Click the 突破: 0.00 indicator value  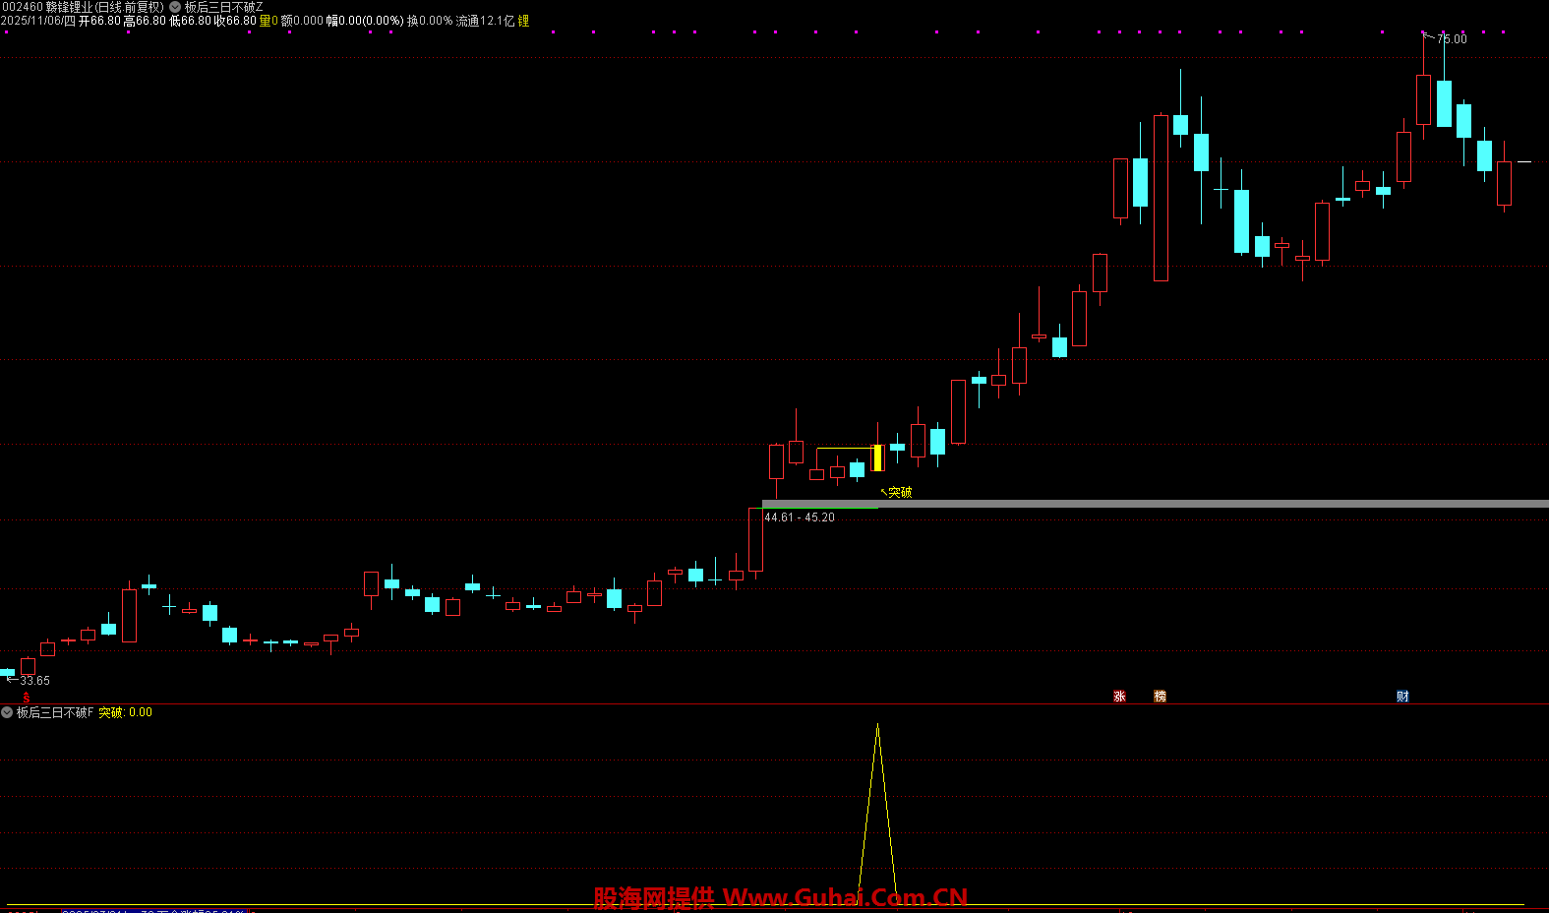[x=125, y=712]
